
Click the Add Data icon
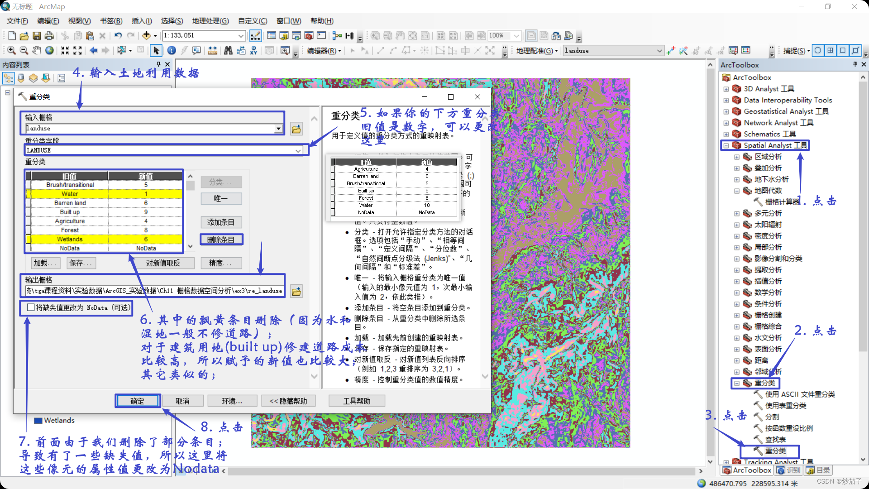click(146, 36)
